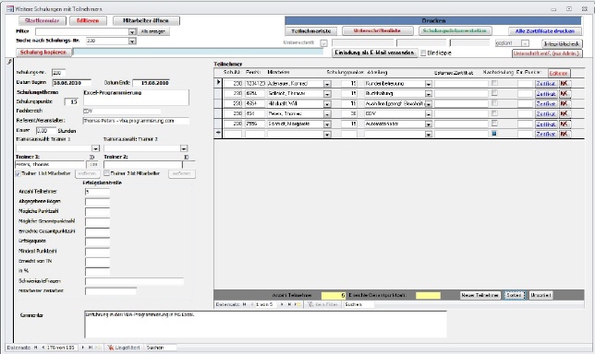595x354 pixels.
Task: Delete participant Adenauer, Konrad with red X icon
Action: tap(565, 84)
